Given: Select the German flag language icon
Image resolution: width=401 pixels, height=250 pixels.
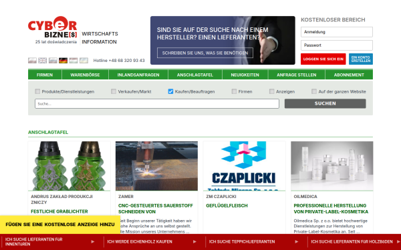Looking at the screenshot, I should [x=63, y=61].
